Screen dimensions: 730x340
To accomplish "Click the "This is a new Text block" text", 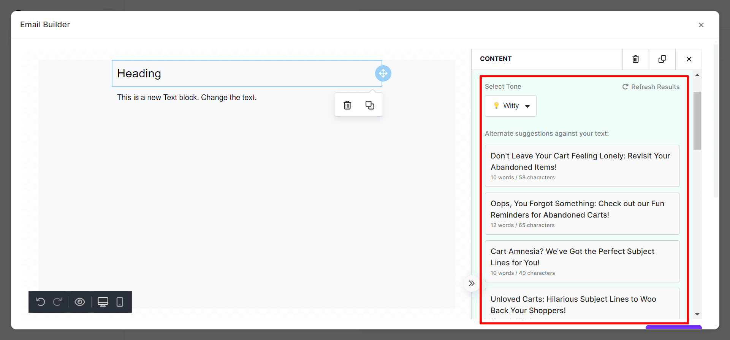I will tap(187, 97).
